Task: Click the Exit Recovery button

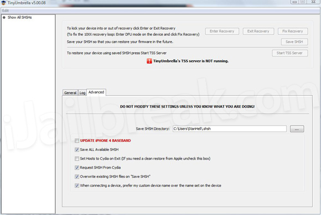Action: click(258, 32)
